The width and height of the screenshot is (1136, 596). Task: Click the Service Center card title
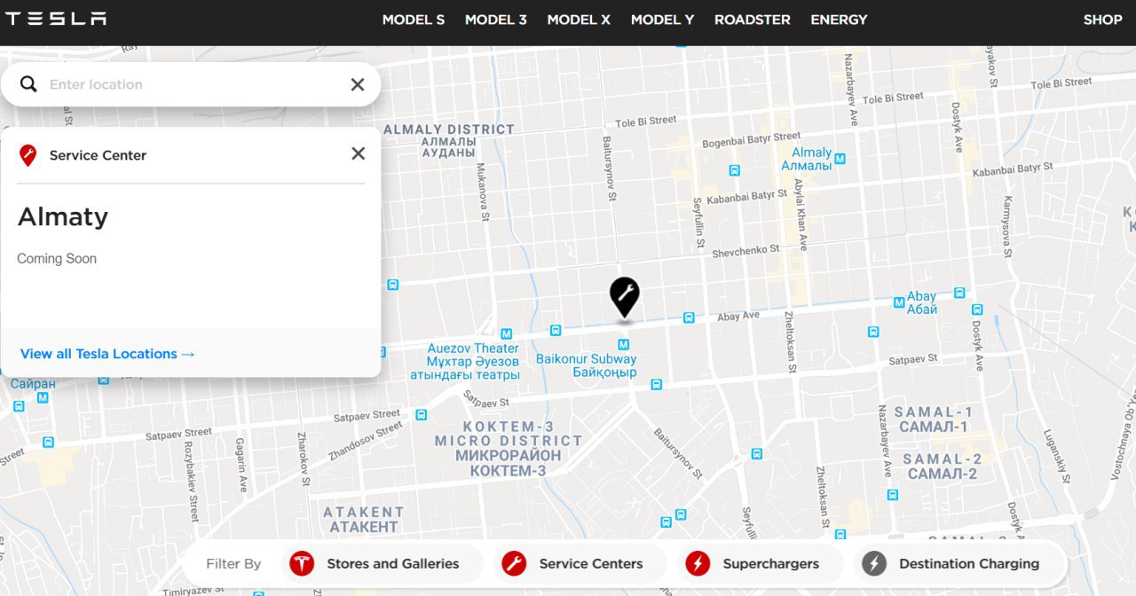click(x=98, y=155)
